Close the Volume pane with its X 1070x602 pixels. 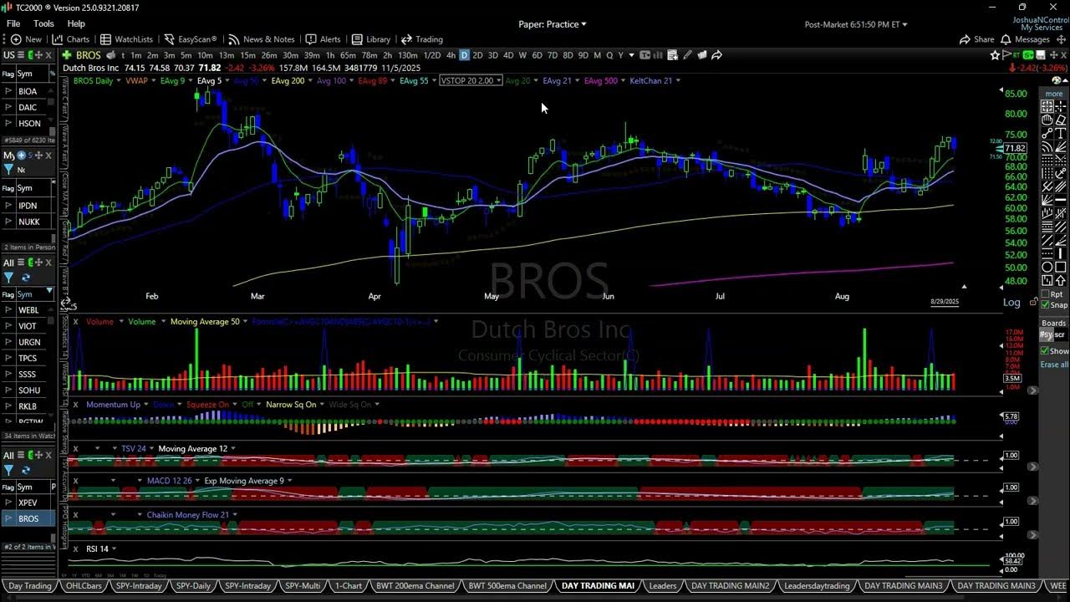[x=75, y=321]
